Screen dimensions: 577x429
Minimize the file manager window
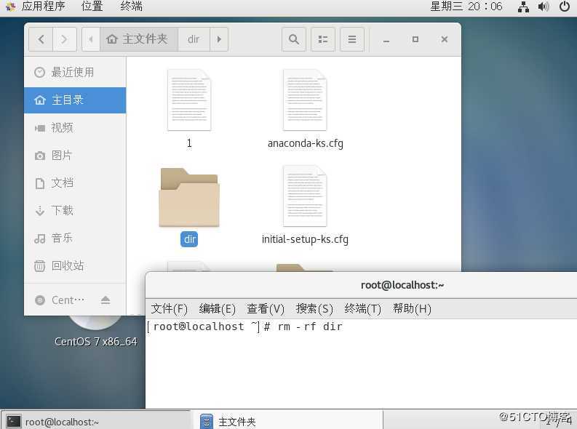click(386, 39)
